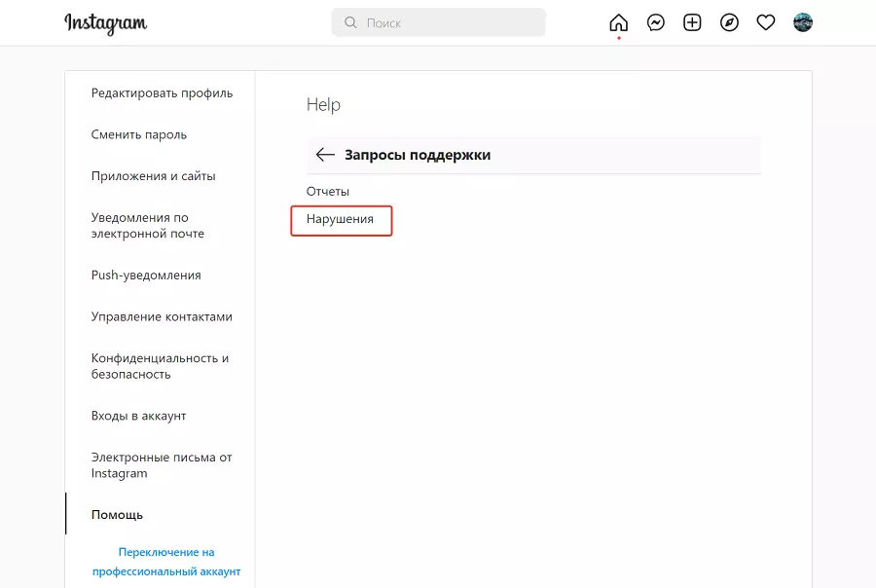876x588 pixels.
Task: Open the profile avatar menu
Action: pos(803,22)
